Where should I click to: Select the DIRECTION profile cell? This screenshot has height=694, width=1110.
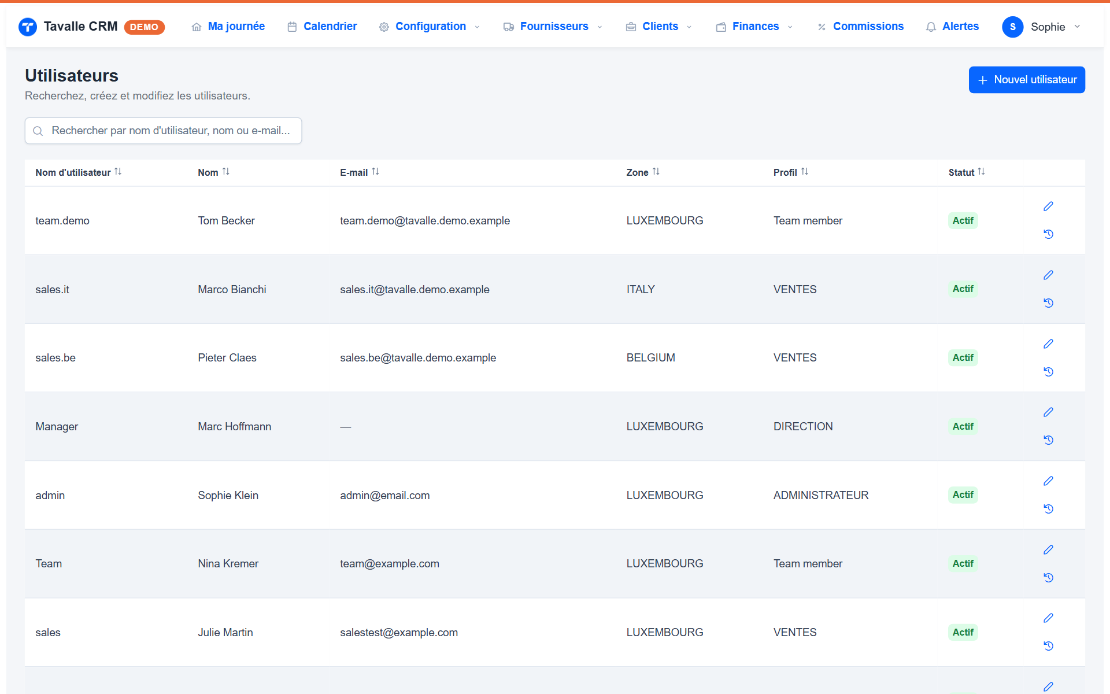coord(803,426)
